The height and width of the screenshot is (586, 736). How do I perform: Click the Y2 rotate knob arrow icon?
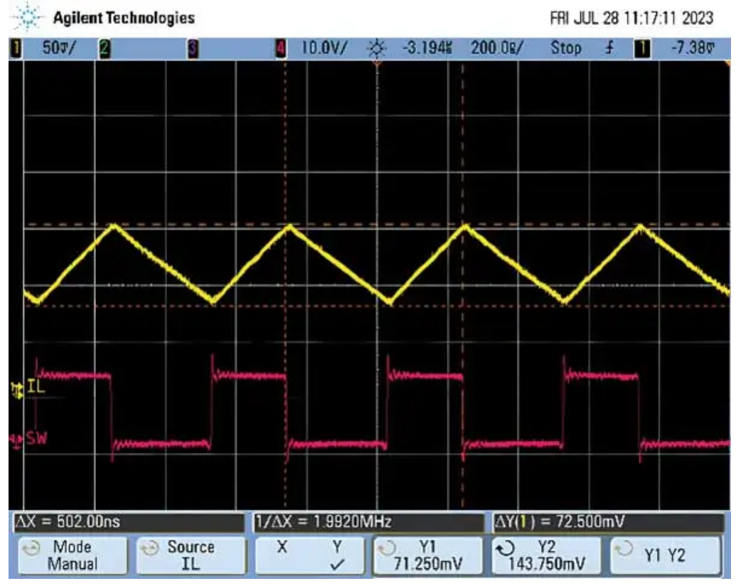click(x=506, y=548)
